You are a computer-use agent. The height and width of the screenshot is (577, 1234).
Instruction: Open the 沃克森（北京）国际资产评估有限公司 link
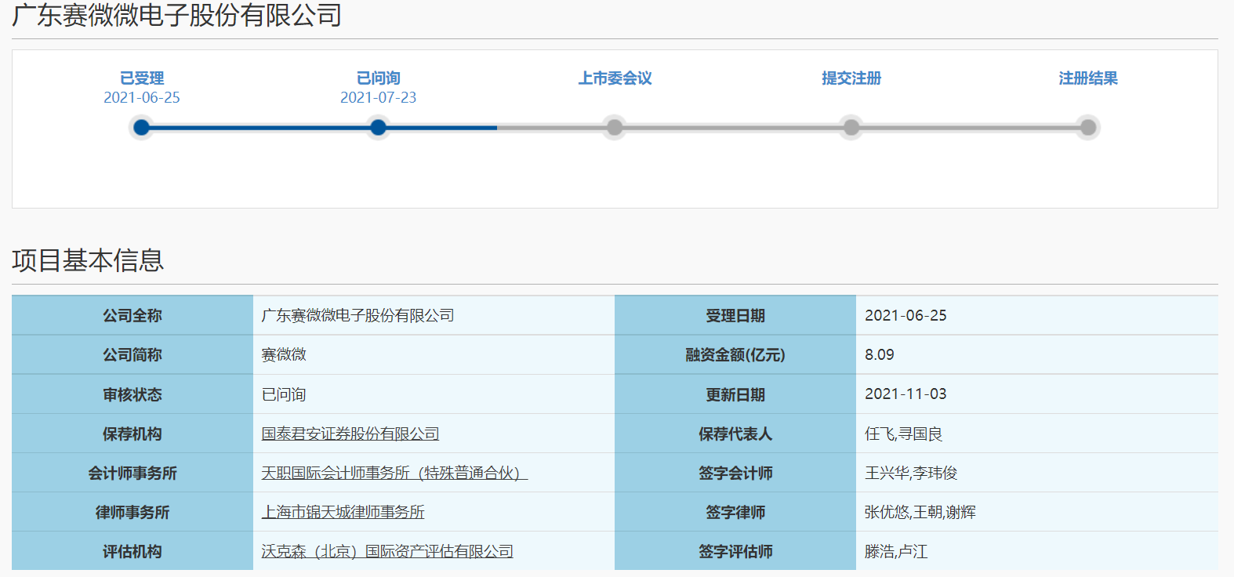387,551
